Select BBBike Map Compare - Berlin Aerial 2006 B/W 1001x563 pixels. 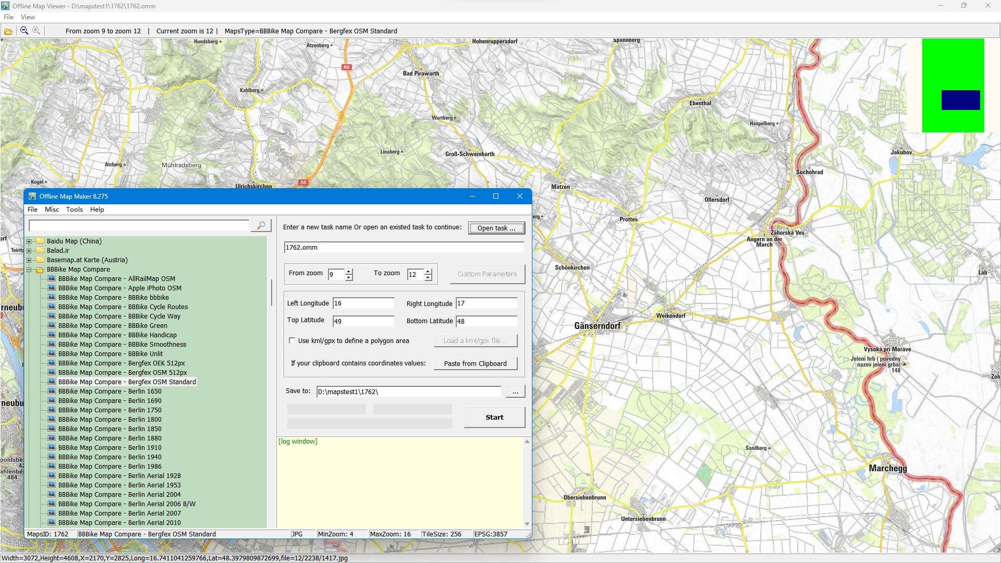[x=127, y=504]
